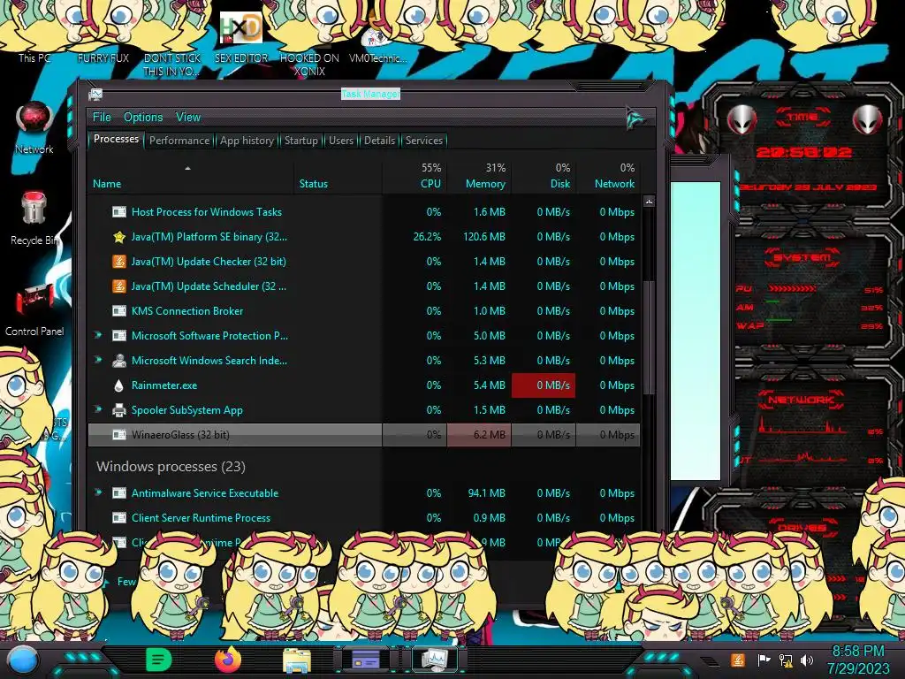The height and width of the screenshot is (679, 905).
Task: Open the Options menu
Action: tap(143, 118)
